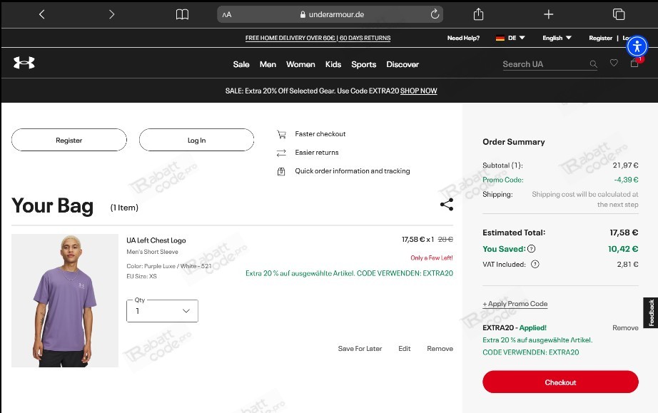
Task: Open the AA reader text size menu
Action: (227, 15)
